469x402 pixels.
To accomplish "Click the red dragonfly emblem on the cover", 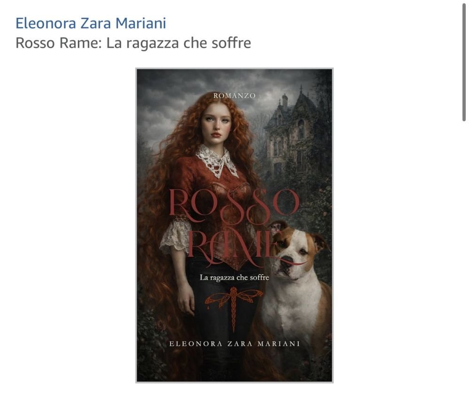I will (x=234, y=305).
